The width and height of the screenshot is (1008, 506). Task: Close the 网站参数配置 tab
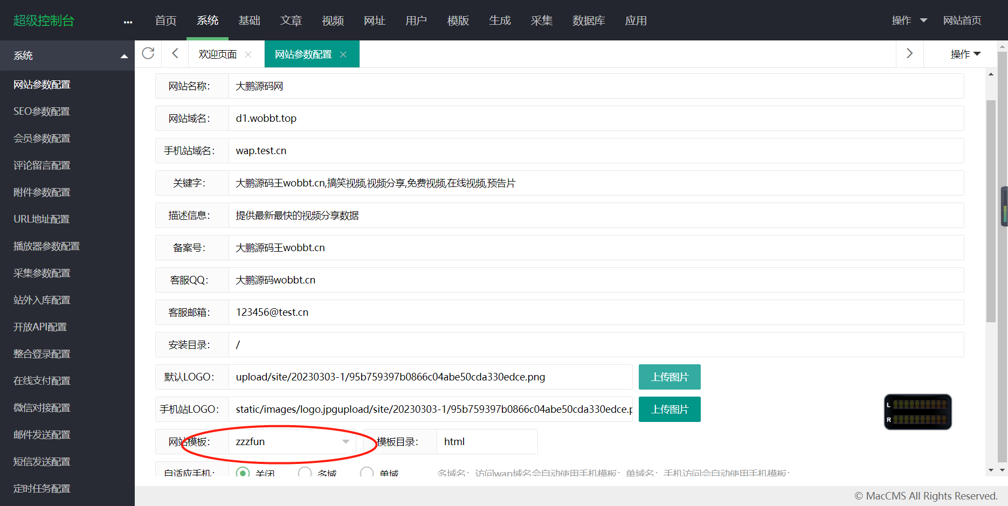point(343,54)
